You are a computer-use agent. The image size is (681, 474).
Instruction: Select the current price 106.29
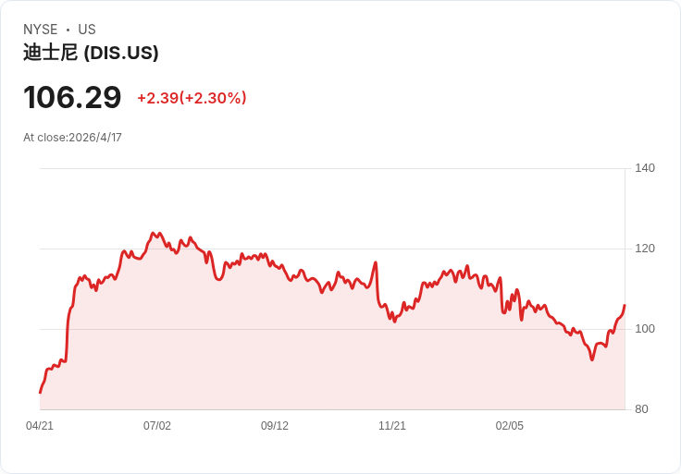click(72, 98)
